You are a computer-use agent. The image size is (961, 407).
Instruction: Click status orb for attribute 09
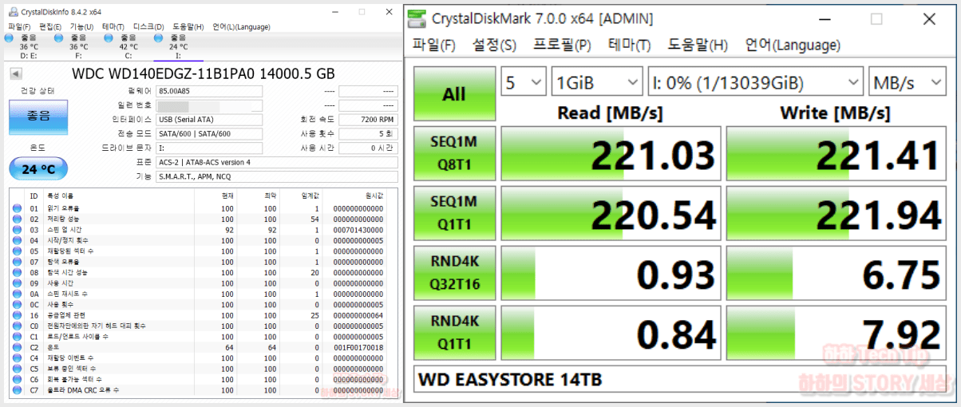[x=18, y=283]
